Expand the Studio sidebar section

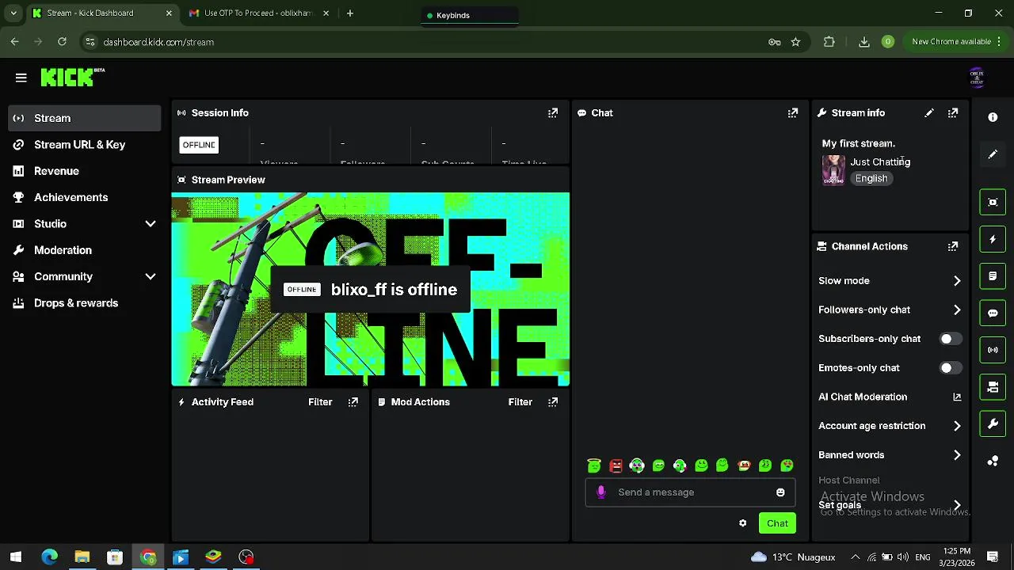(150, 224)
